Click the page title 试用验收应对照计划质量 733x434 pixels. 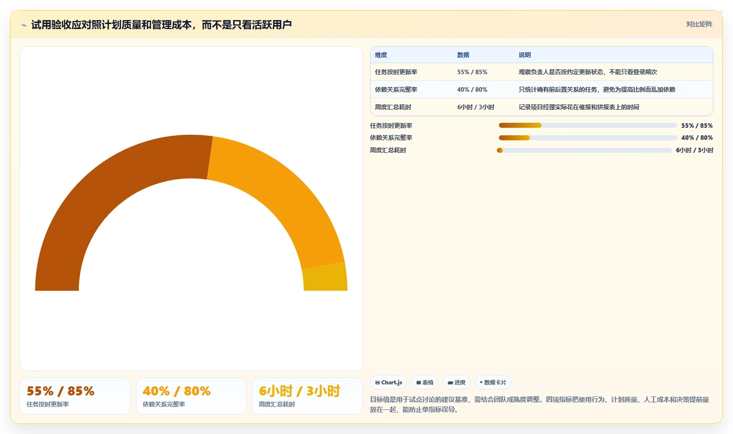coord(161,25)
